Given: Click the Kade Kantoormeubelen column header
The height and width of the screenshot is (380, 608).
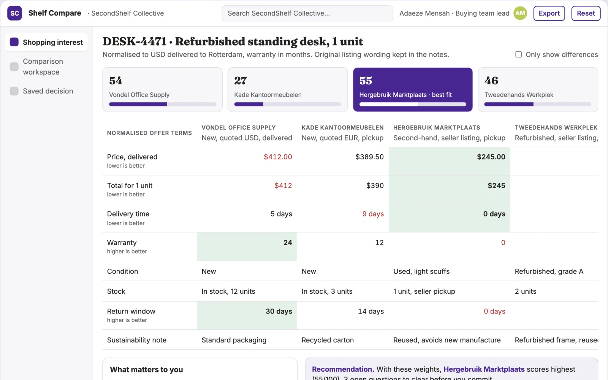Looking at the screenshot, I should 342,133.
